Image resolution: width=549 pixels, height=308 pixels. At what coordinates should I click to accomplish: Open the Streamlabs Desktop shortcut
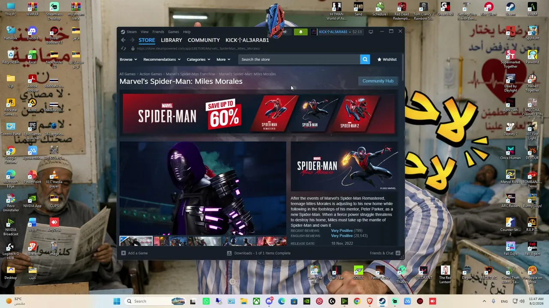click(54, 12)
